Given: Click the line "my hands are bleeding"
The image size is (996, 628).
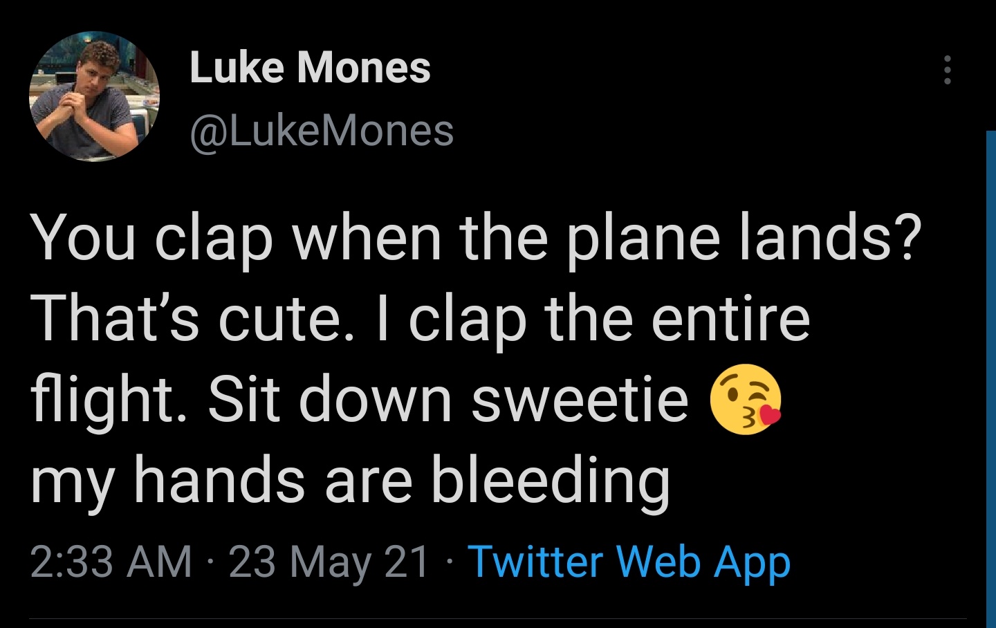Looking at the screenshot, I should (350, 481).
